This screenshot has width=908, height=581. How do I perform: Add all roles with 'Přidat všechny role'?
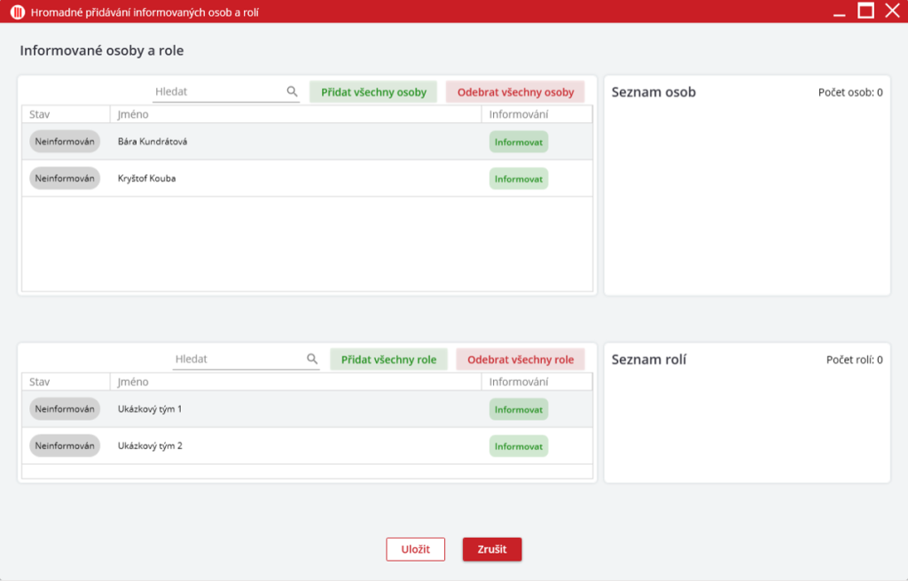click(x=388, y=360)
